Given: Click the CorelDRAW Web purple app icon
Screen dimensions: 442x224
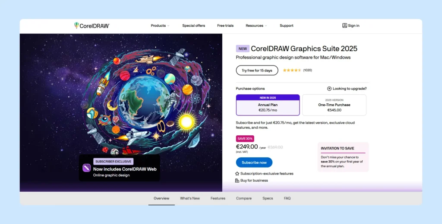Looking at the screenshot, I should coord(86,168).
